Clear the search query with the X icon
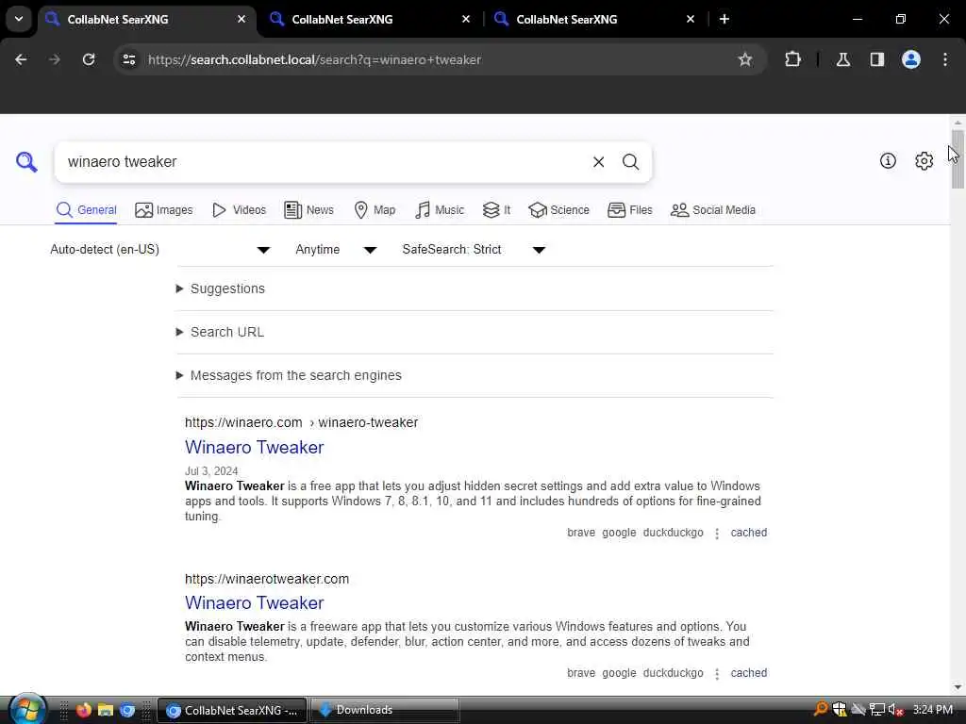This screenshot has width=966, height=724. [x=598, y=162]
